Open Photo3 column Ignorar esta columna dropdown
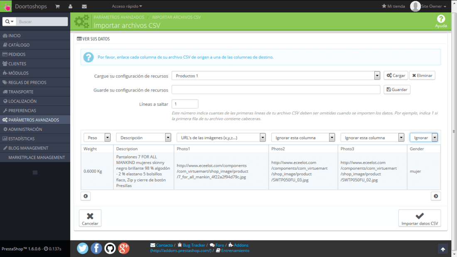The image size is (457, 257). tap(372, 137)
